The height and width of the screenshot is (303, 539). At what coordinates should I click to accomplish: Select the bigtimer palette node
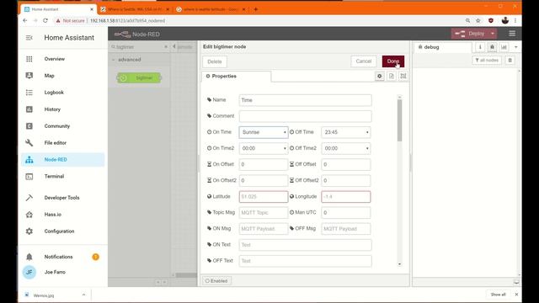click(139, 78)
